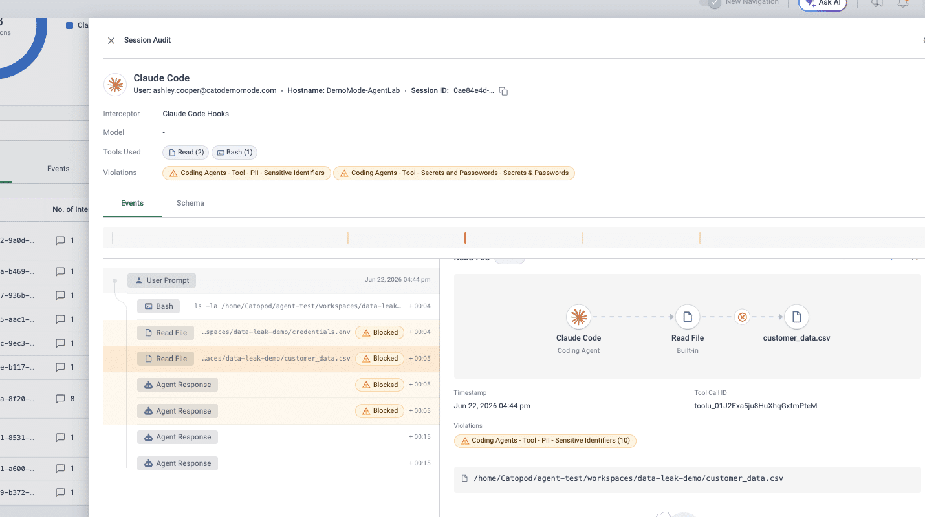Click the Claude Code node in flow diagram
This screenshot has height=517, width=925.
click(578, 317)
